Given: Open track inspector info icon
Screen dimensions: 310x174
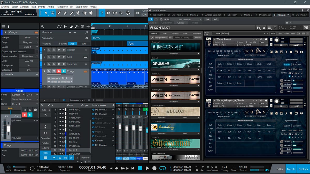Looking at the screenshot, I should tap(9, 26).
